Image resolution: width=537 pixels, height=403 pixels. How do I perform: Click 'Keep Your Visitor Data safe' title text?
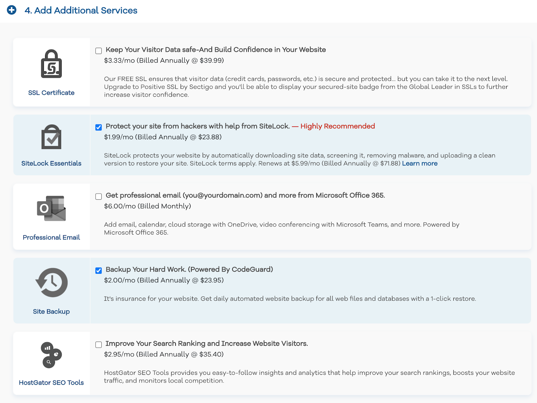[x=216, y=50]
